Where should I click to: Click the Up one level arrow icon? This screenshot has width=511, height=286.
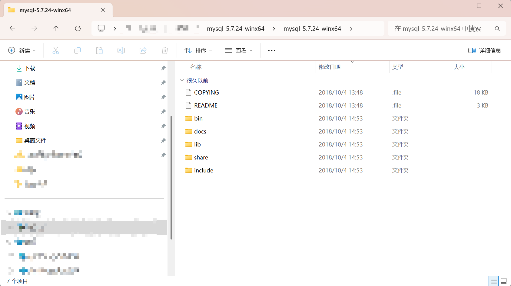[56, 28]
